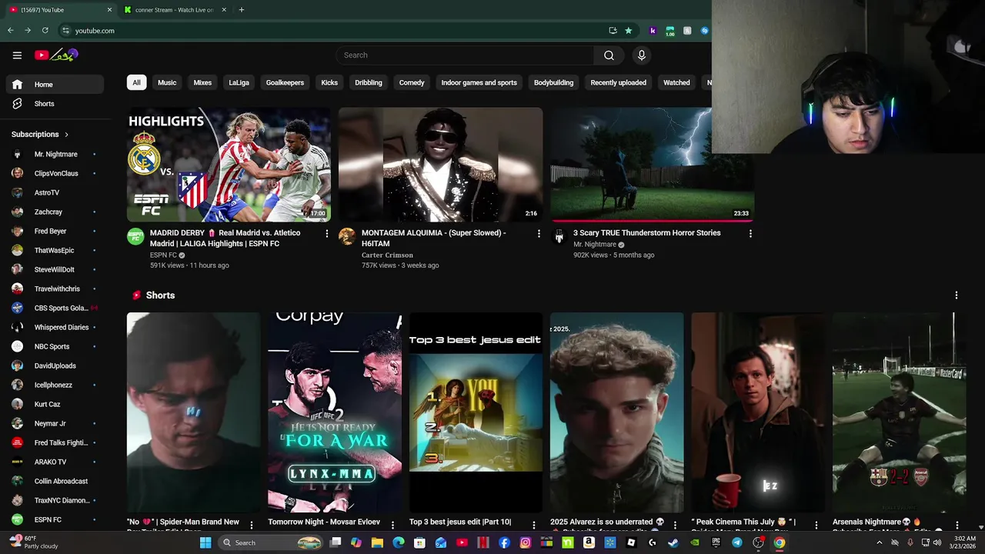This screenshot has height=554, width=985.
Task: Switch to the conner Stream browser tab
Action: 175,10
